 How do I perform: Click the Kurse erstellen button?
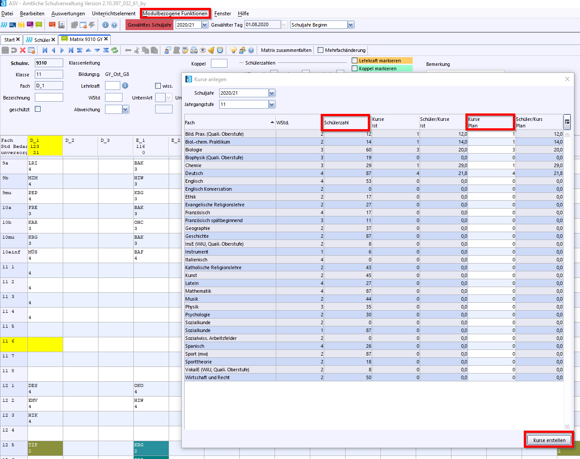click(549, 440)
